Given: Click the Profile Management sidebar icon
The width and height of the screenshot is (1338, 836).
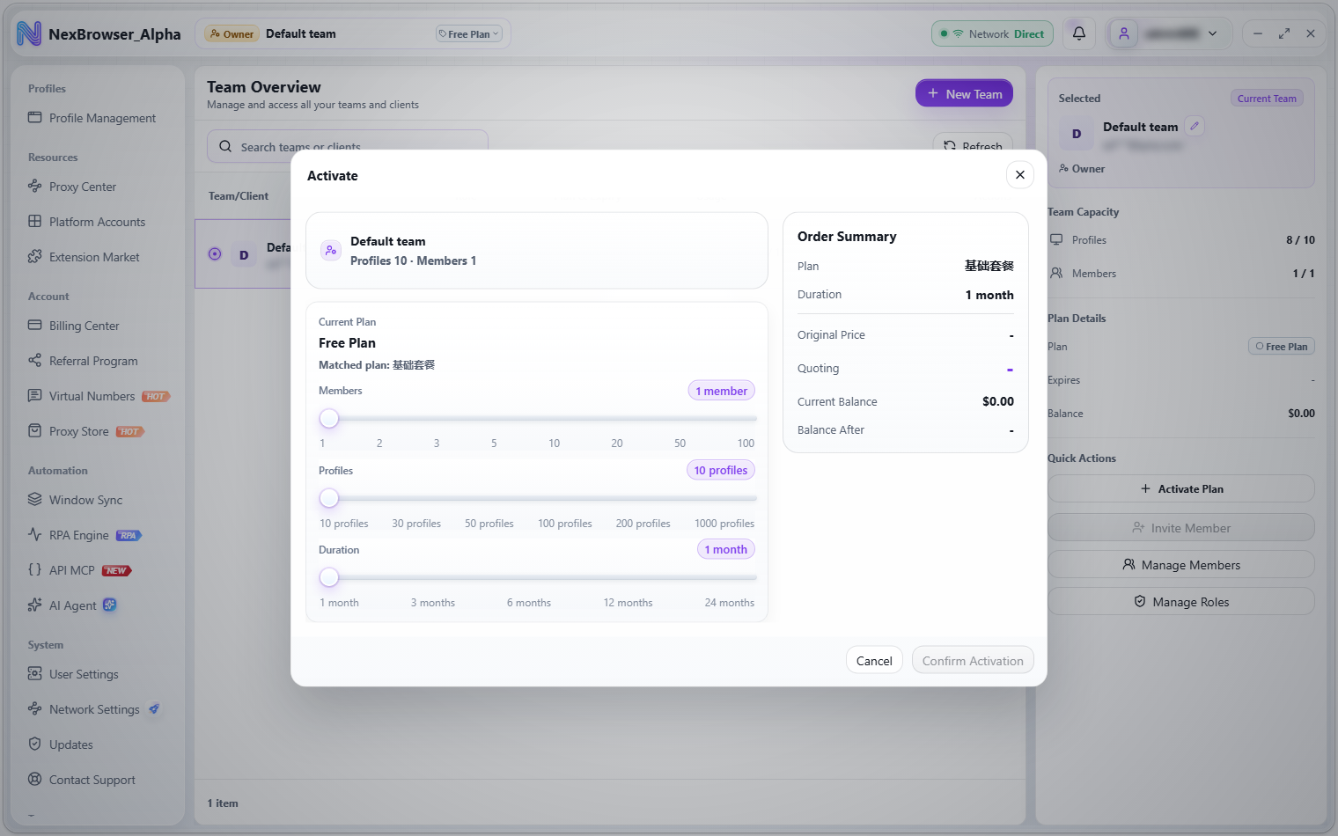Looking at the screenshot, I should pos(35,117).
